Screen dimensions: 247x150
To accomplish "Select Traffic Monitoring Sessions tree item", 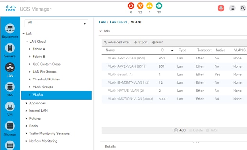I will pos(49,134).
